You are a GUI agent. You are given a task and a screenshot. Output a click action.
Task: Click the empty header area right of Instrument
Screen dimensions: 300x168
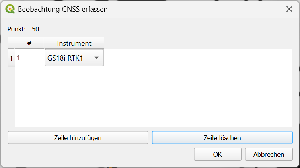pyautogui.click(x=198, y=43)
